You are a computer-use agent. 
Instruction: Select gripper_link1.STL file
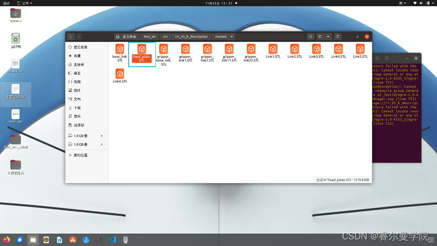tap(185, 53)
